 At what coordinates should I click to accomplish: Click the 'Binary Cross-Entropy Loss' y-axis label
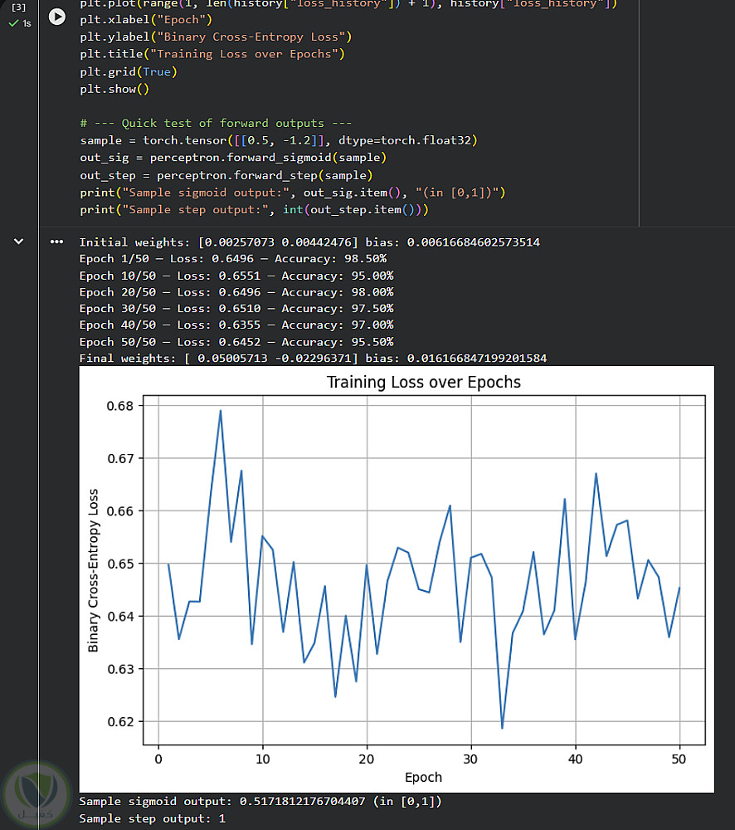(x=93, y=569)
